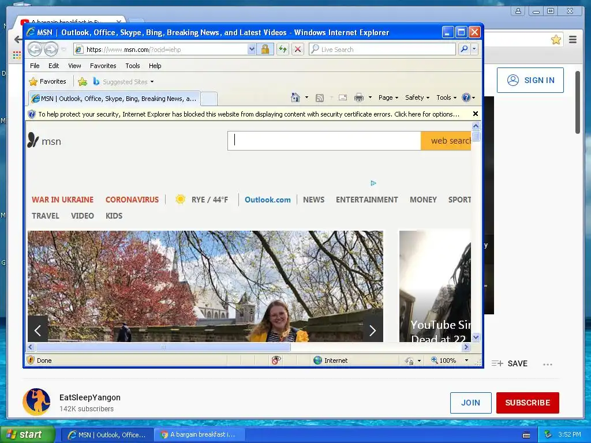Click the green refresh arrows button
This screenshot has height=443, width=591.
283,50
